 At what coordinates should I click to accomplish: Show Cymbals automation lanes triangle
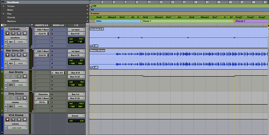(x=2, y=46)
